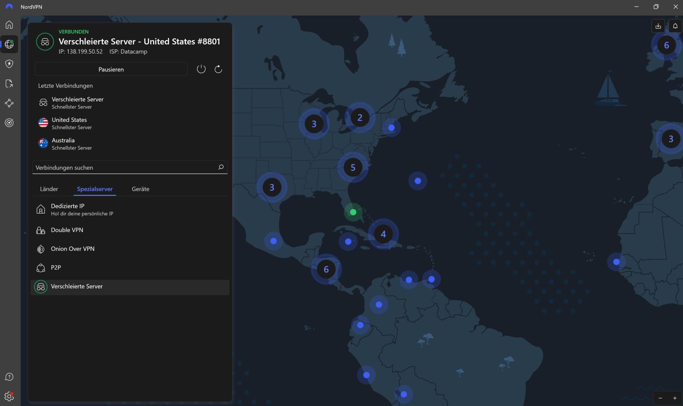Click the reconnect refresh icon
683x406 pixels.
(218, 69)
